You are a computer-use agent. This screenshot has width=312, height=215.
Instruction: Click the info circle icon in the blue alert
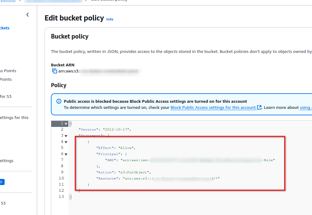coord(59,102)
